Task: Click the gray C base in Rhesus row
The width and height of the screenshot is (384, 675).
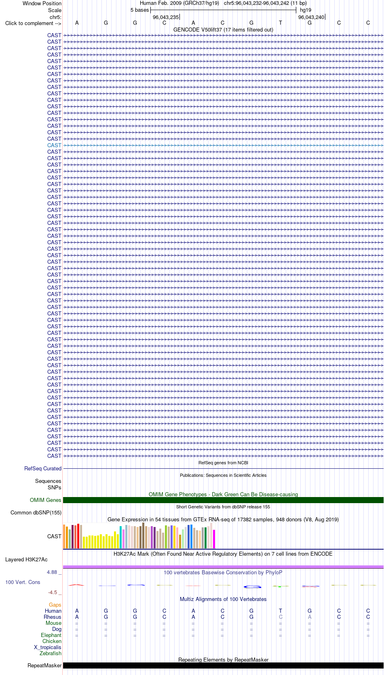Action: click(281, 617)
